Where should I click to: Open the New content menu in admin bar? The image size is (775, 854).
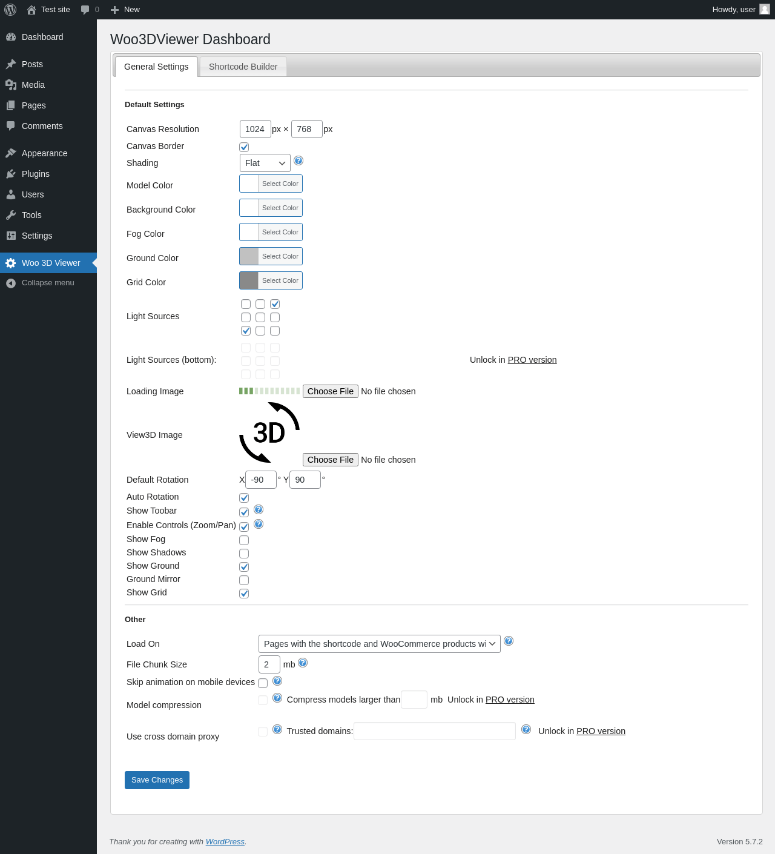(x=125, y=10)
